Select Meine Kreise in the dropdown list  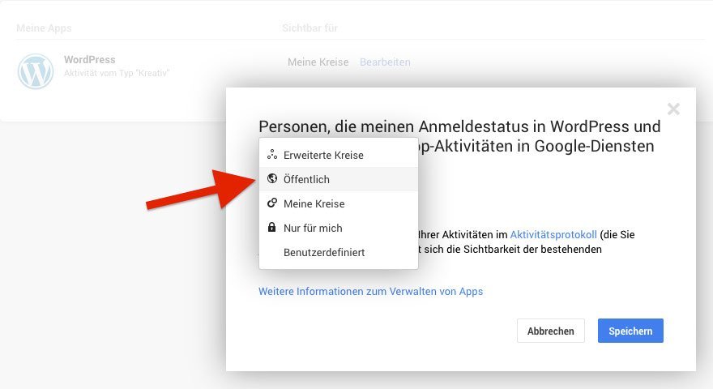point(339,204)
